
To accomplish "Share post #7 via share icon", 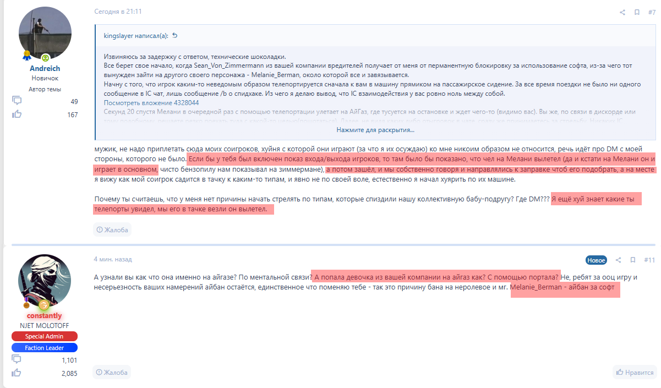I will point(622,12).
